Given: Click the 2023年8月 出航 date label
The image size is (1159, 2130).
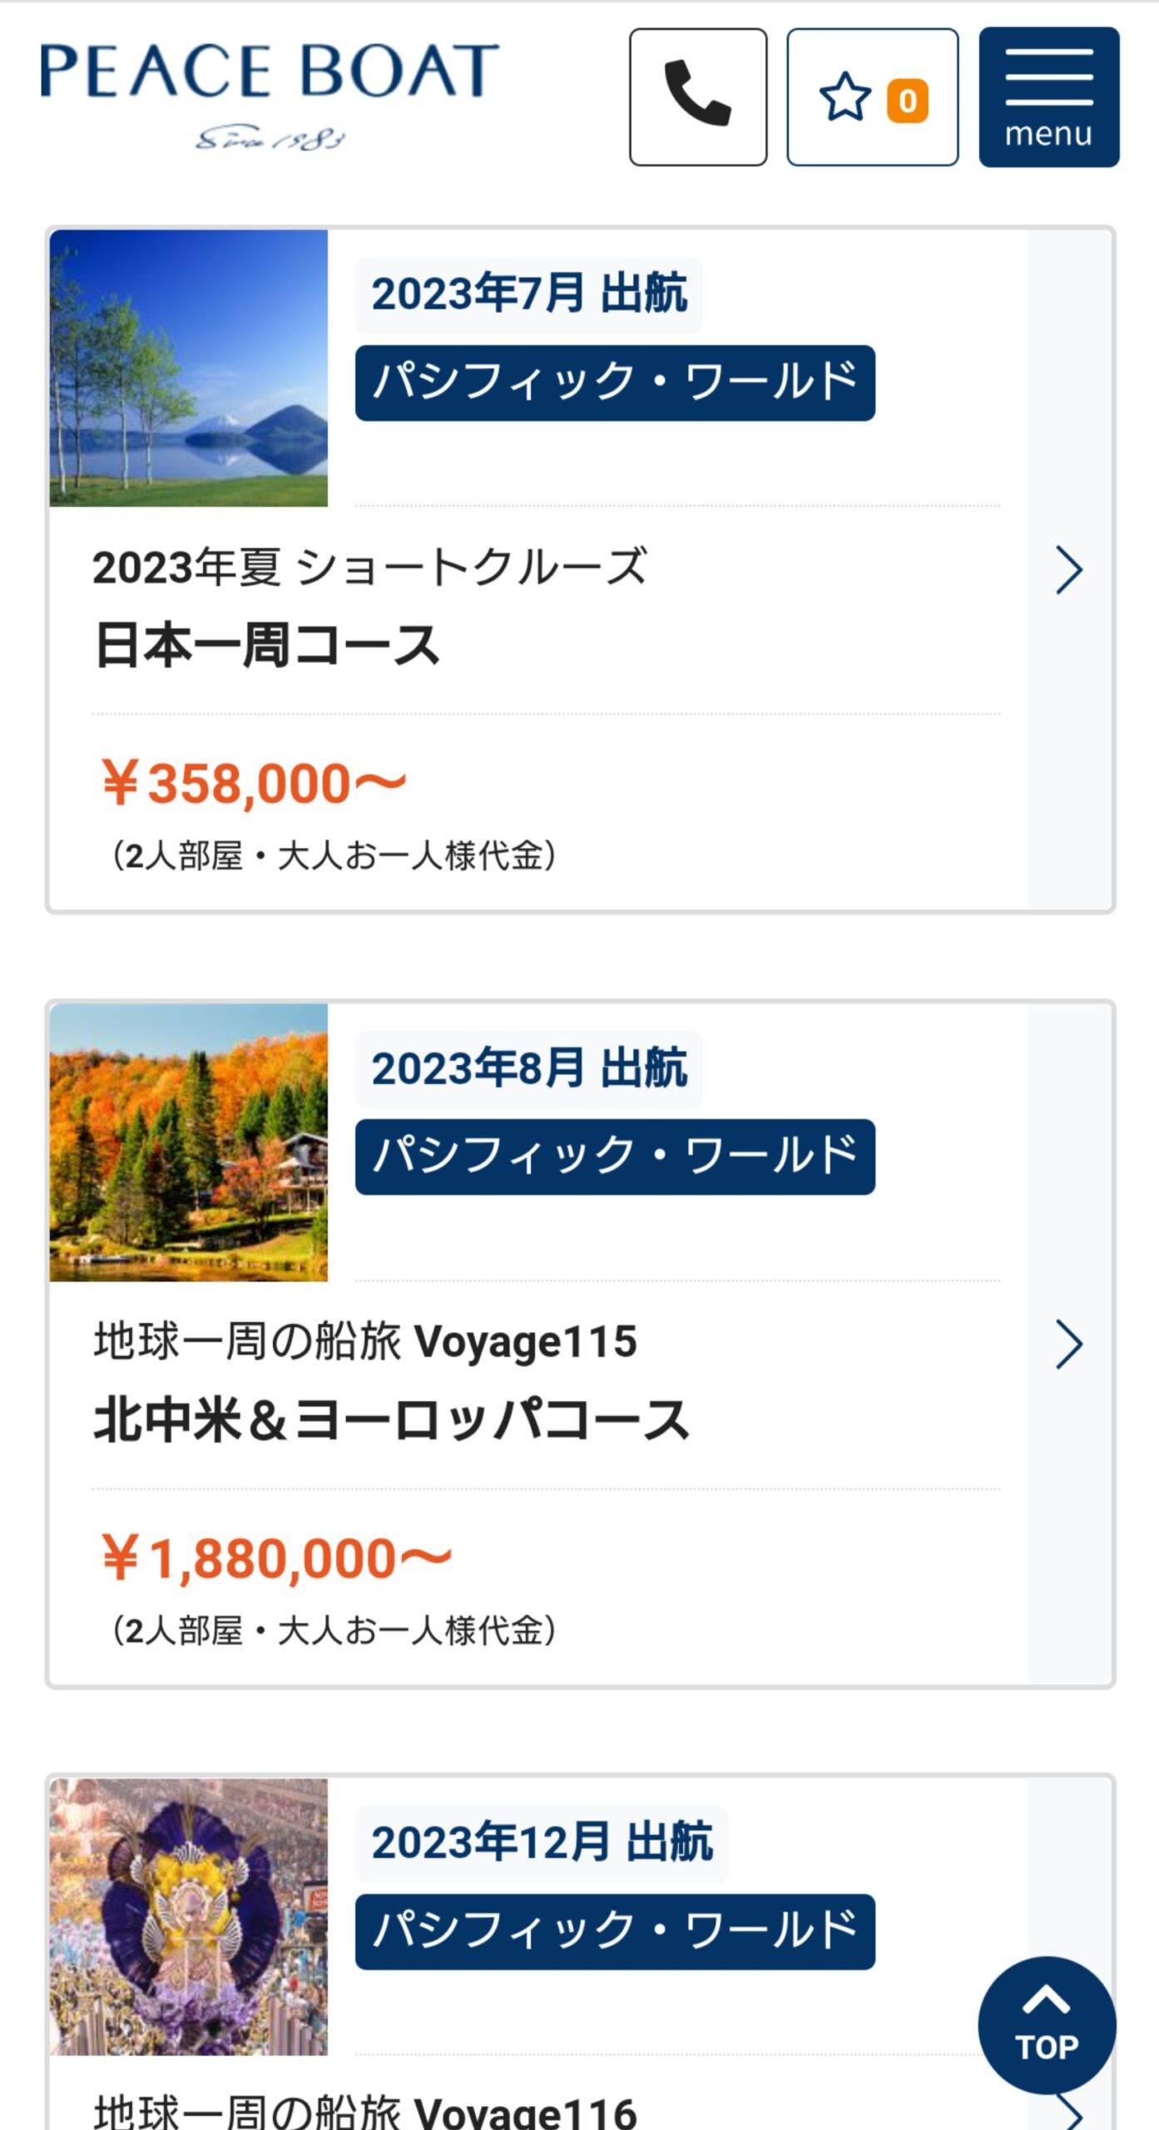Looking at the screenshot, I should coord(529,1068).
